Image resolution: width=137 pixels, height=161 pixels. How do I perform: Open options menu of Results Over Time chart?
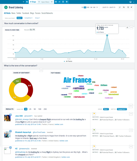[x=131, y=28]
